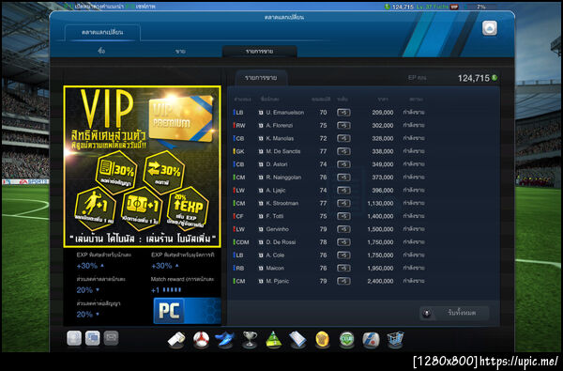563x371 pixels.
Task: Select the blue football boot icon
Action: click(225, 339)
